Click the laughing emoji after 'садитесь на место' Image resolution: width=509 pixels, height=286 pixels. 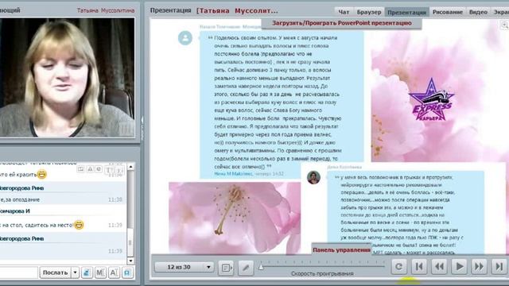79,225
